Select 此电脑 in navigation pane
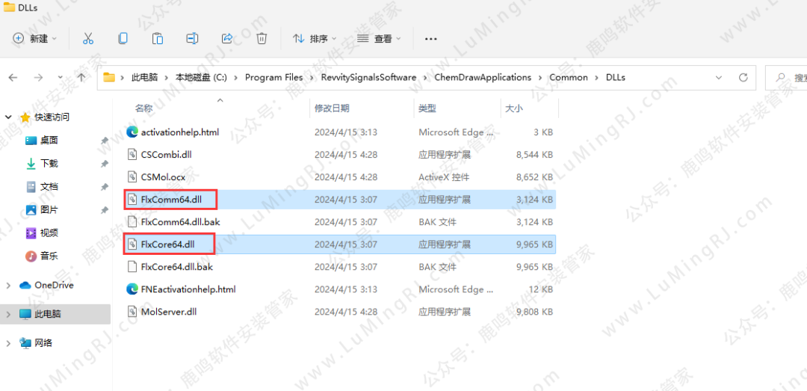Image resolution: width=807 pixels, height=391 pixels. point(48,314)
